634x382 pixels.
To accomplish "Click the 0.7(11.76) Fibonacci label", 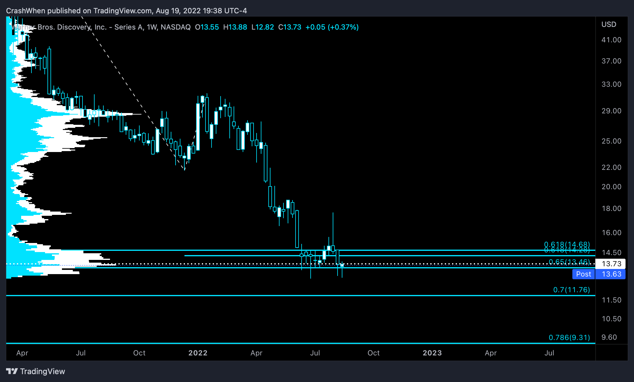I will point(571,290).
